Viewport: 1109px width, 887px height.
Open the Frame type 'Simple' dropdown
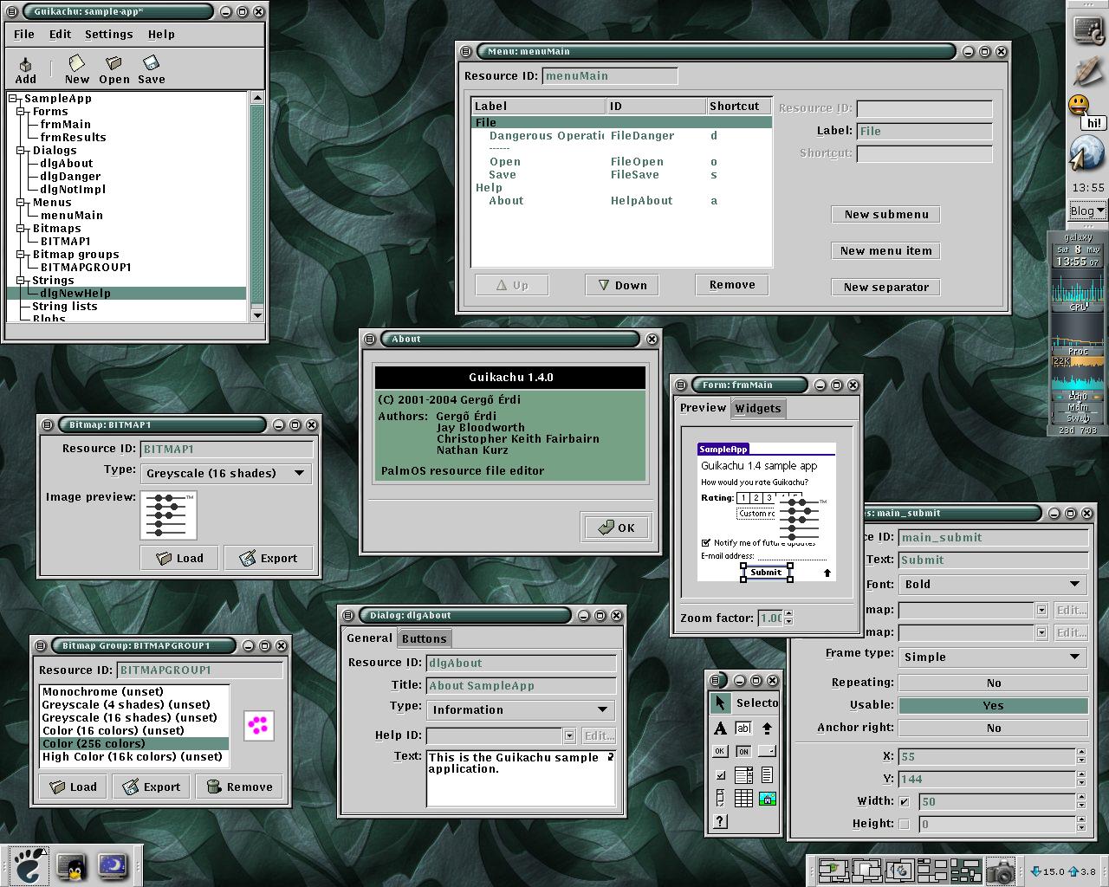(x=993, y=657)
